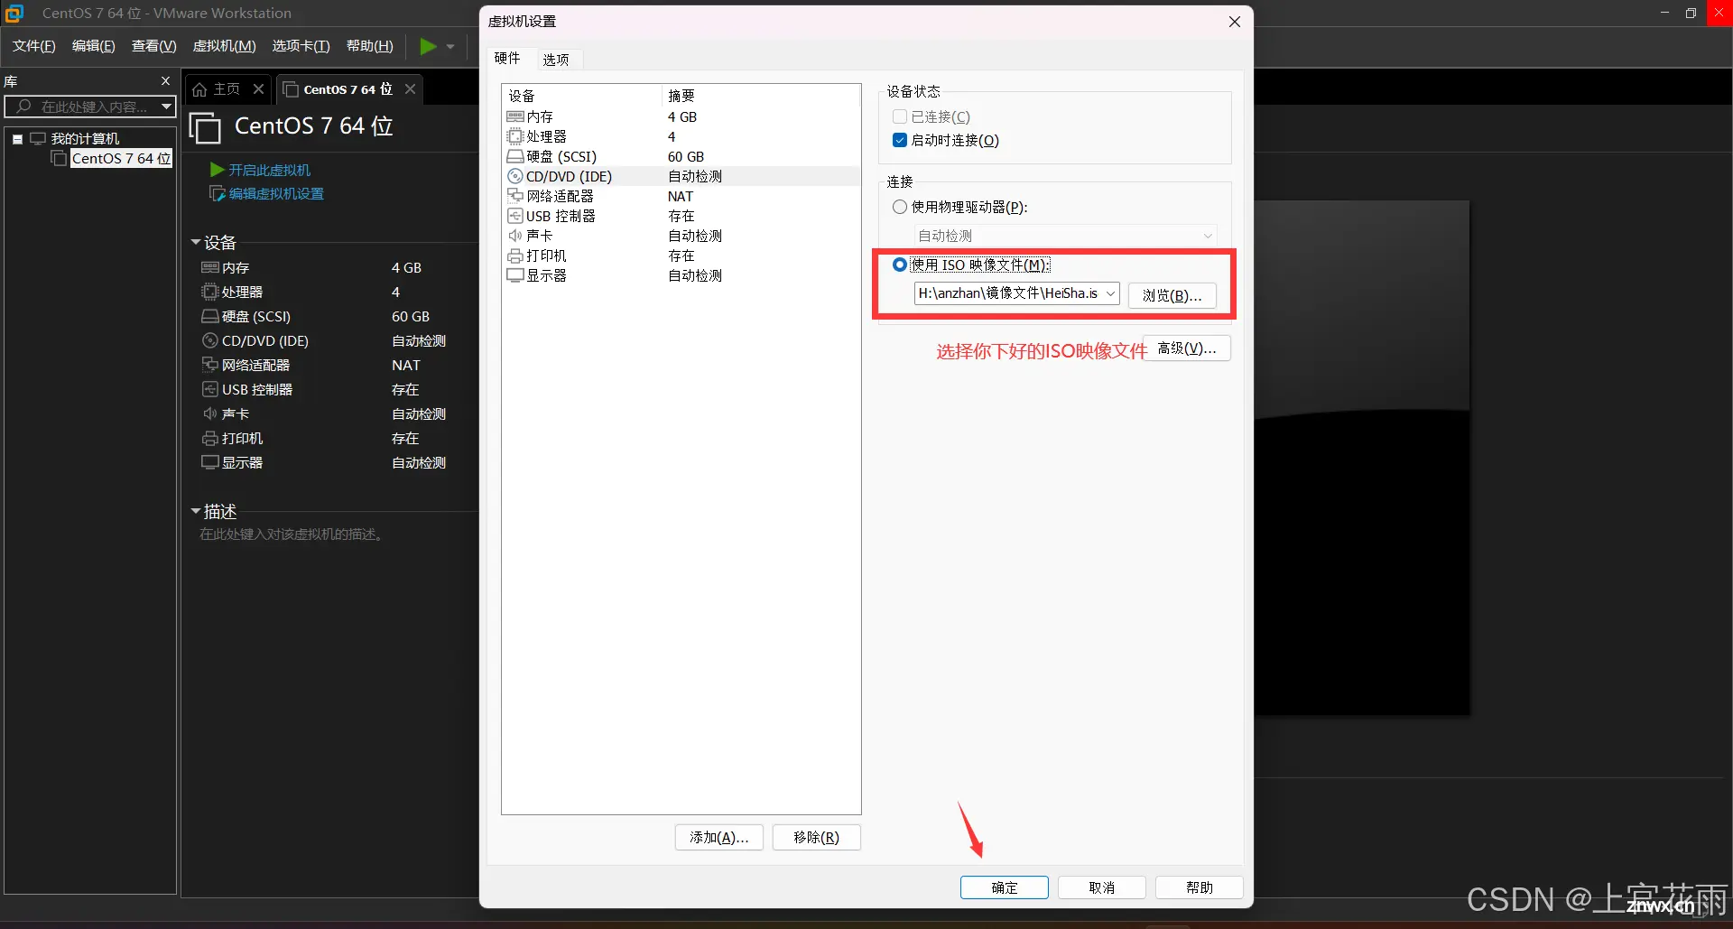Click the 浏览(B)... button
Screen dimensions: 1733x929
(1172, 295)
